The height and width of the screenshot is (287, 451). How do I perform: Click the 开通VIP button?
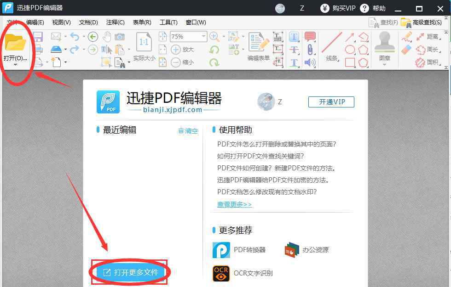pyautogui.click(x=331, y=102)
